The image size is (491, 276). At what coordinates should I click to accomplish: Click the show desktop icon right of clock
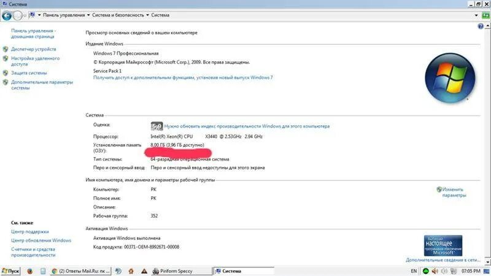(487, 271)
